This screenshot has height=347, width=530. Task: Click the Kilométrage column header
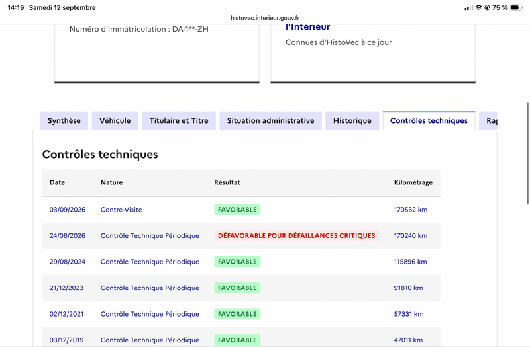point(413,182)
